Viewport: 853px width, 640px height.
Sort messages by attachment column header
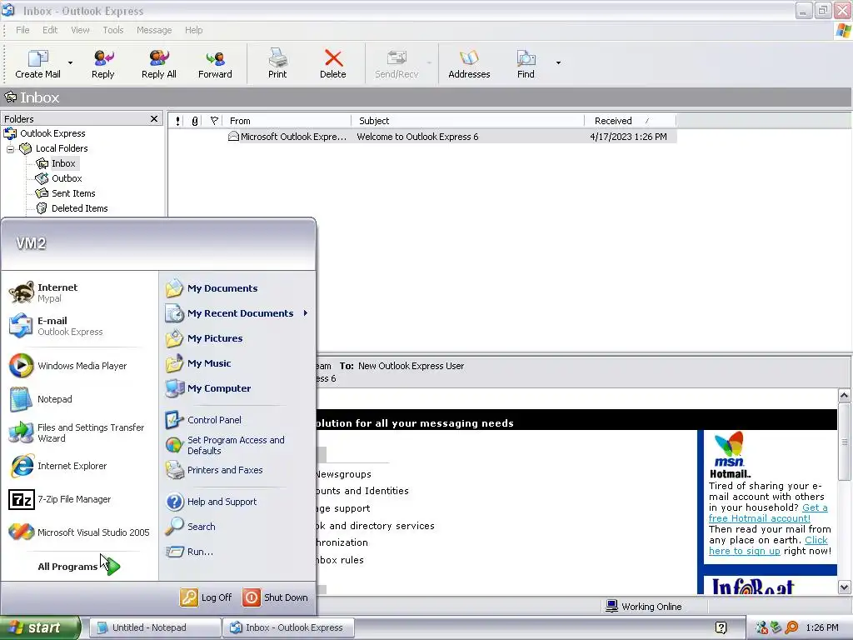[195, 121]
